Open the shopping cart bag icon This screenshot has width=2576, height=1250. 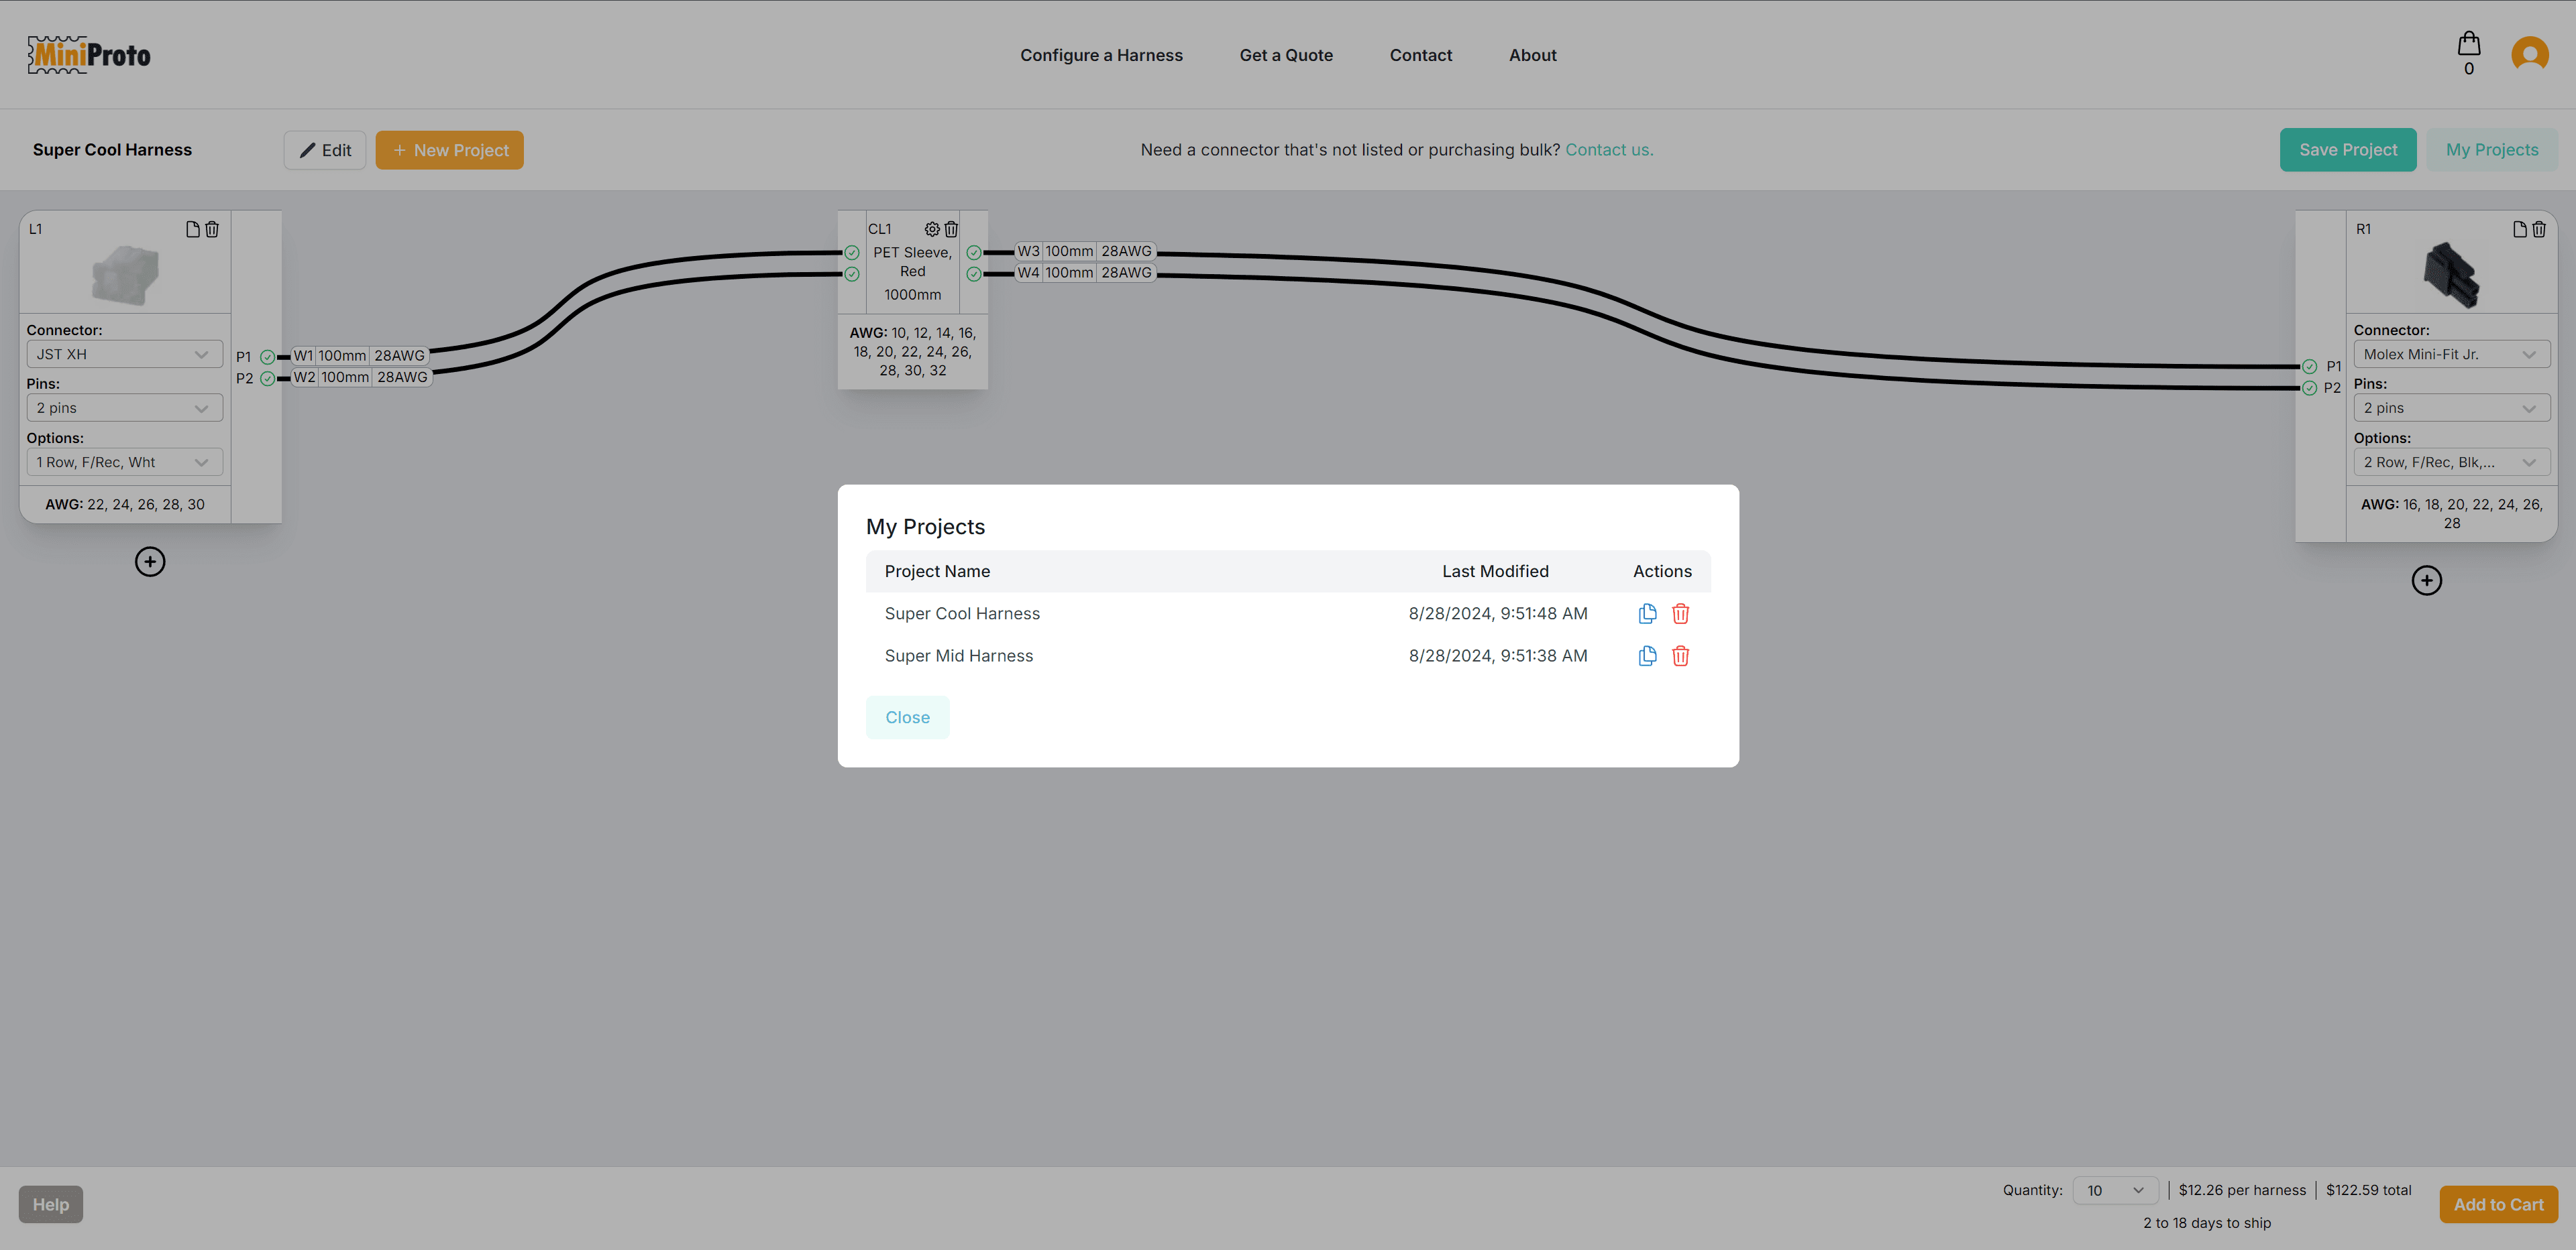pos(2469,44)
